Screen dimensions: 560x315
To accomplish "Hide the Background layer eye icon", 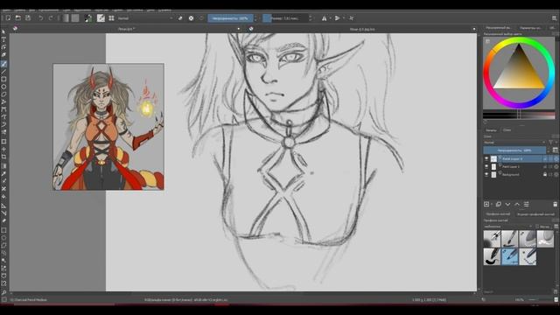I will [486, 175].
